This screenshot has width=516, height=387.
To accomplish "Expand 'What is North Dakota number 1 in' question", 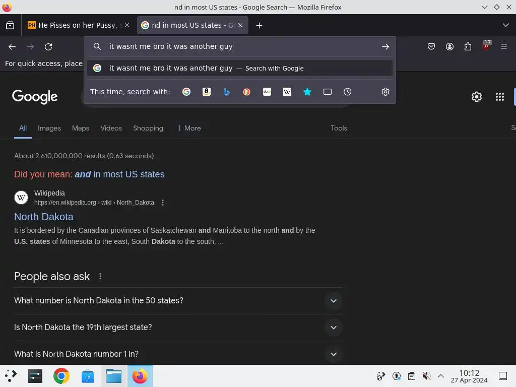I will (x=178, y=354).
